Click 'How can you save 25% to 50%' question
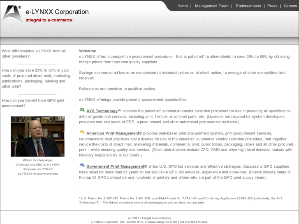 tap(37, 79)
